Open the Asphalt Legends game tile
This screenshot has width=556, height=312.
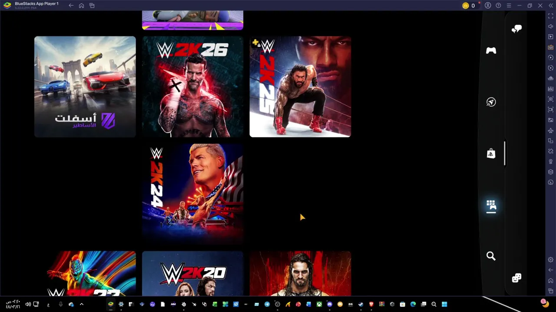(x=85, y=87)
